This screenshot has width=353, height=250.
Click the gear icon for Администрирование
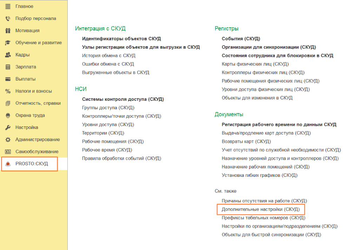tap(8, 140)
